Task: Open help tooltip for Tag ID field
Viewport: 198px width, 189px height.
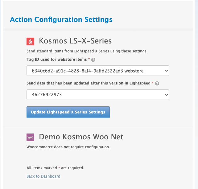Action: tap(93, 60)
